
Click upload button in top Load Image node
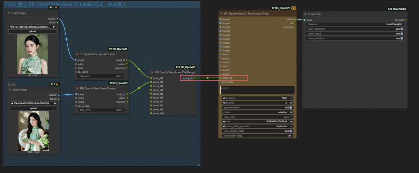tap(32, 31)
